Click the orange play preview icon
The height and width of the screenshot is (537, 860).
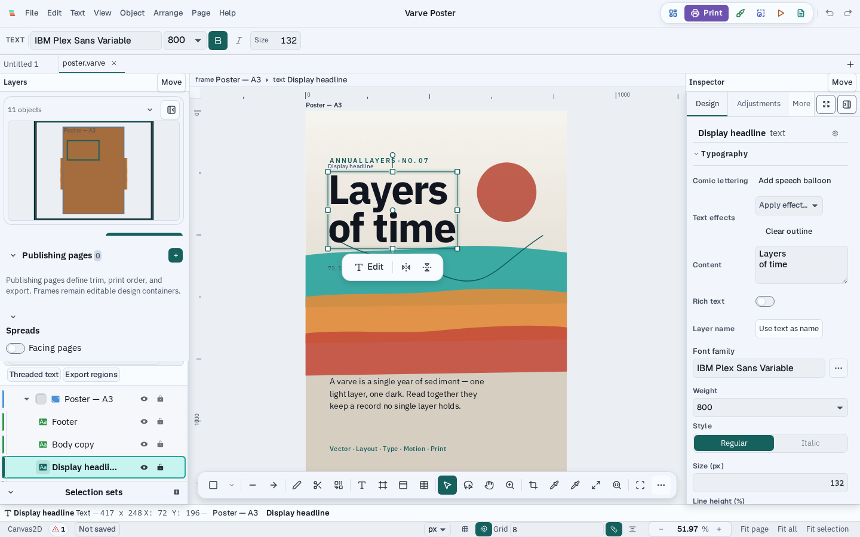coord(781,13)
